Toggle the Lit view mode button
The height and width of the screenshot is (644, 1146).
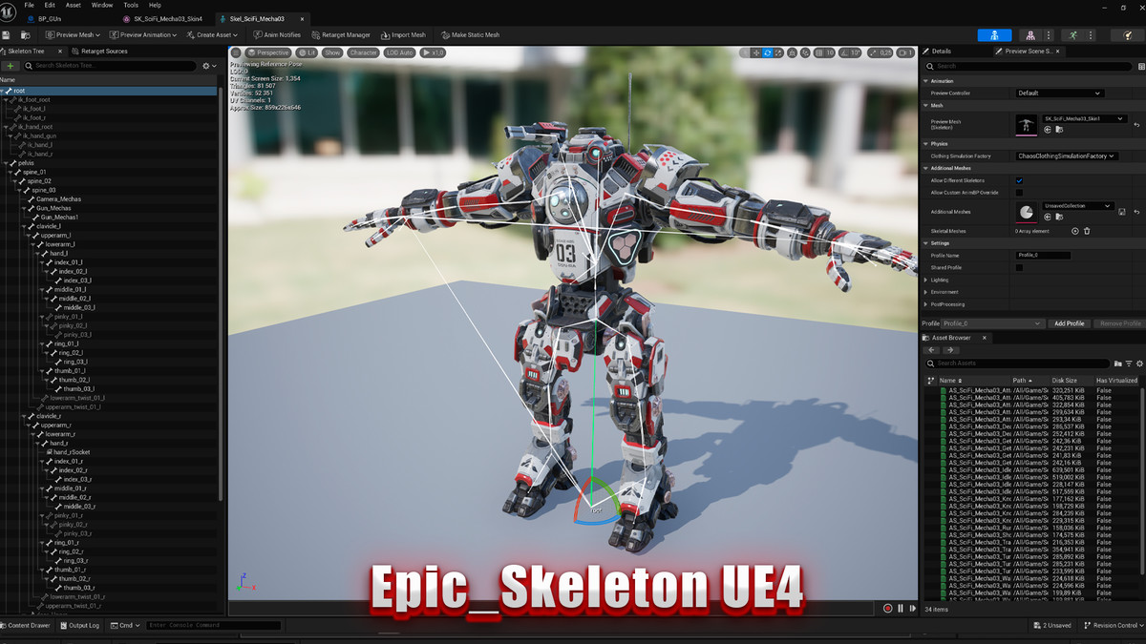pyautogui.click(x=307, y=52)
